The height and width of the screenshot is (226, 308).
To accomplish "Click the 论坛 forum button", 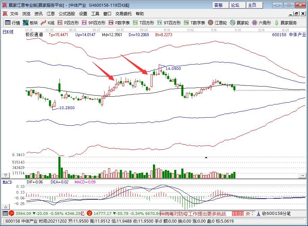I will (238, 5).
